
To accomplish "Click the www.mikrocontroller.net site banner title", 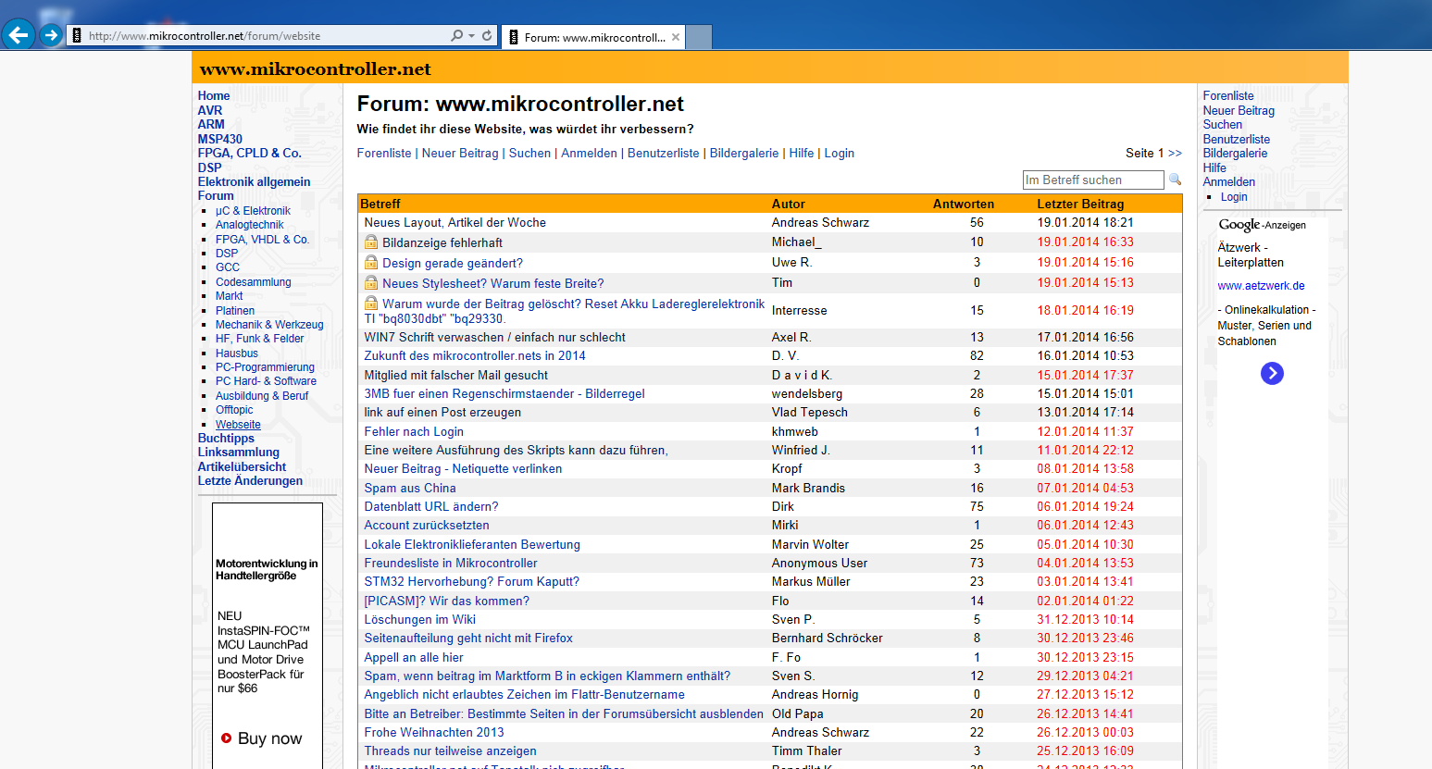I will coord(316,68).
